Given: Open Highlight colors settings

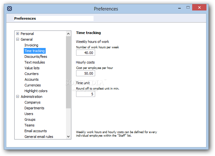Looking at the screenshot, I should pyautogui.click(x=36, y=91).
